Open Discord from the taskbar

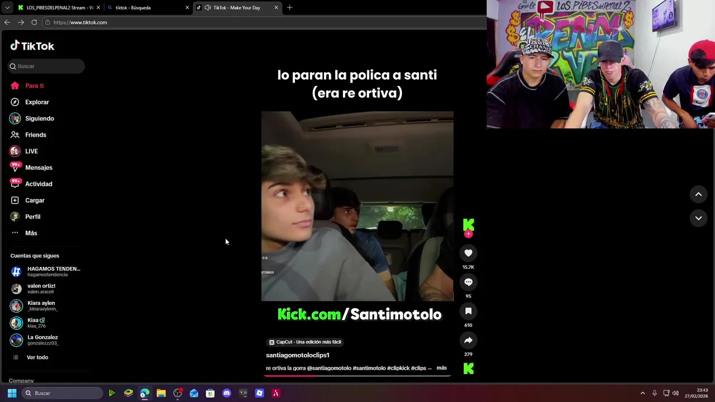point(226,393)
